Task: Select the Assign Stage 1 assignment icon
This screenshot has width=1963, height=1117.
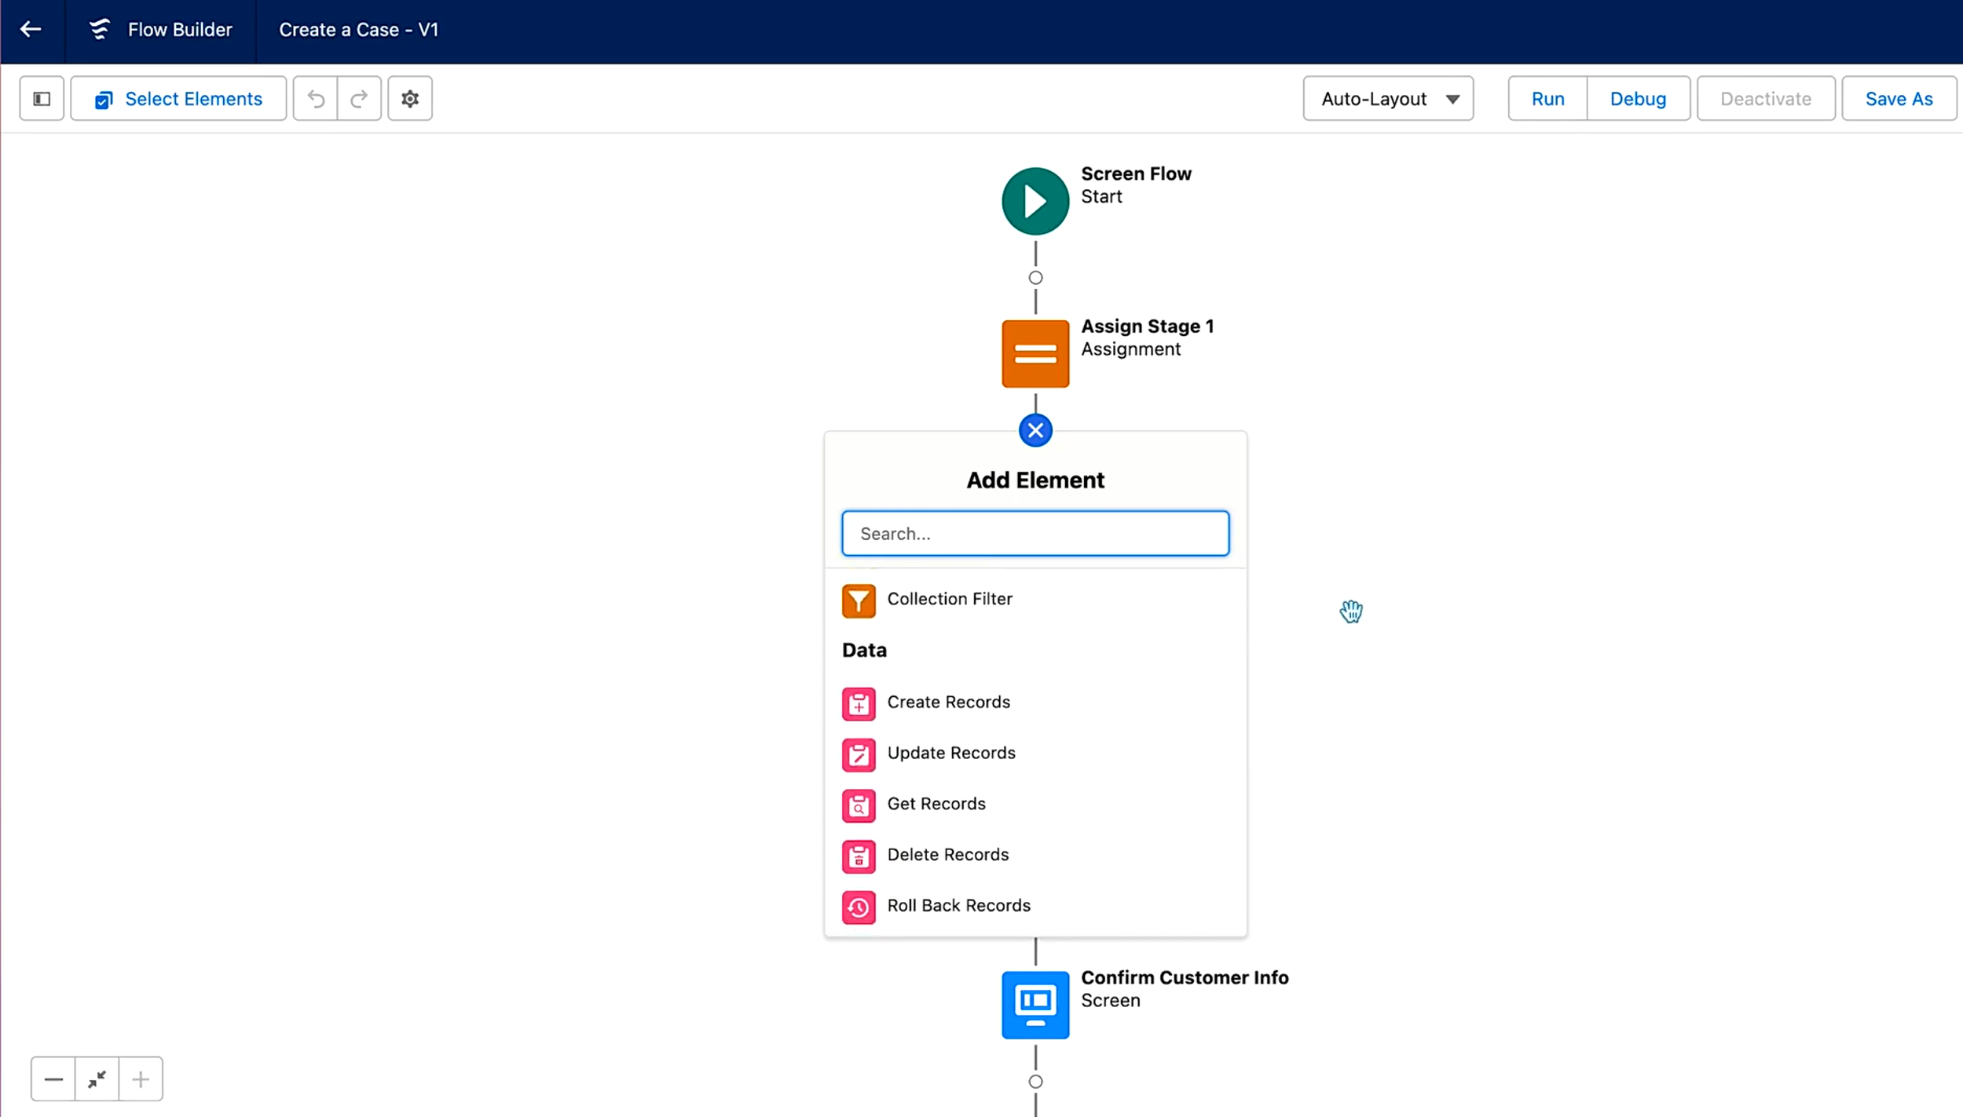Action: 1035,354
